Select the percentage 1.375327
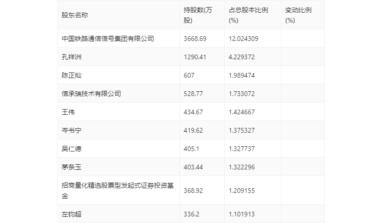The width and height of the screenshot is (382, 223). (x=242, y=130)
